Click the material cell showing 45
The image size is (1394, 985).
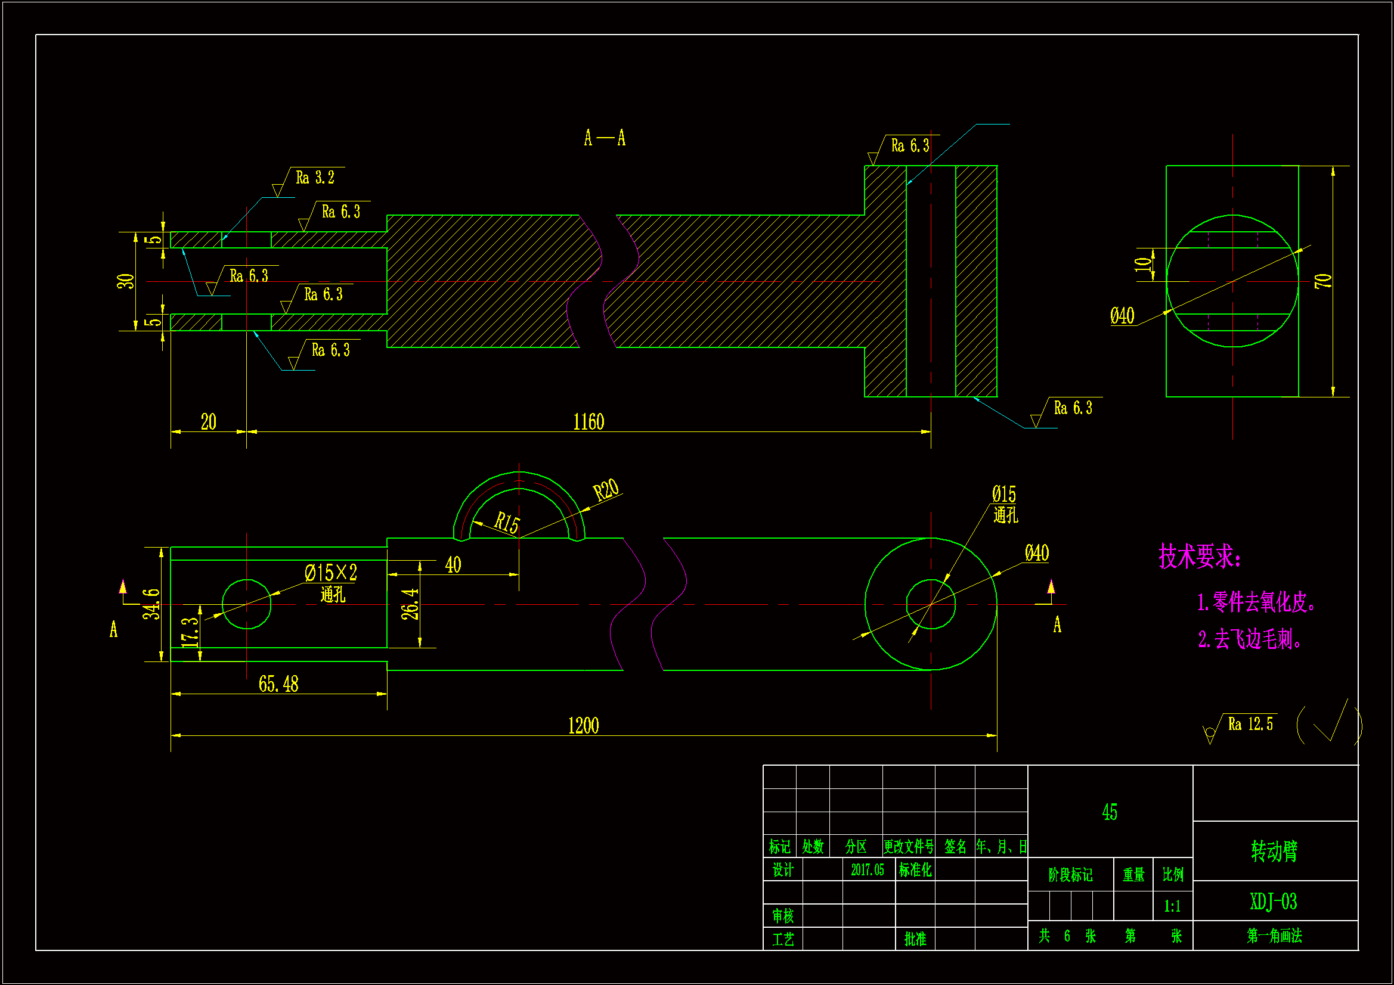[x=1109, y=813]
